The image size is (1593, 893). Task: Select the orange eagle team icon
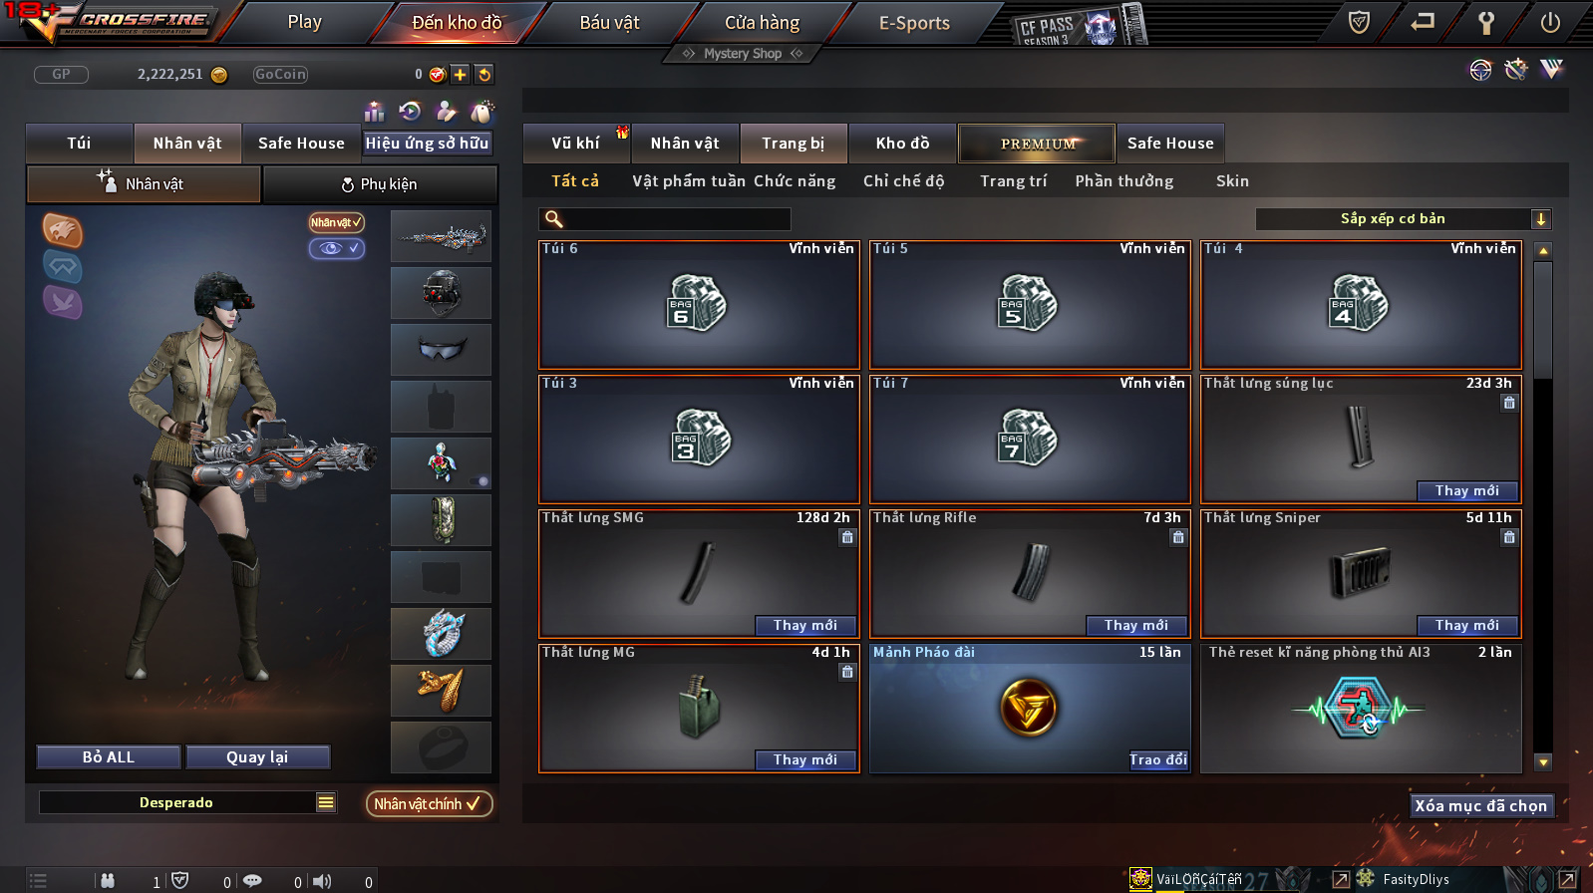pyautogui.click(x=62, y=230)
